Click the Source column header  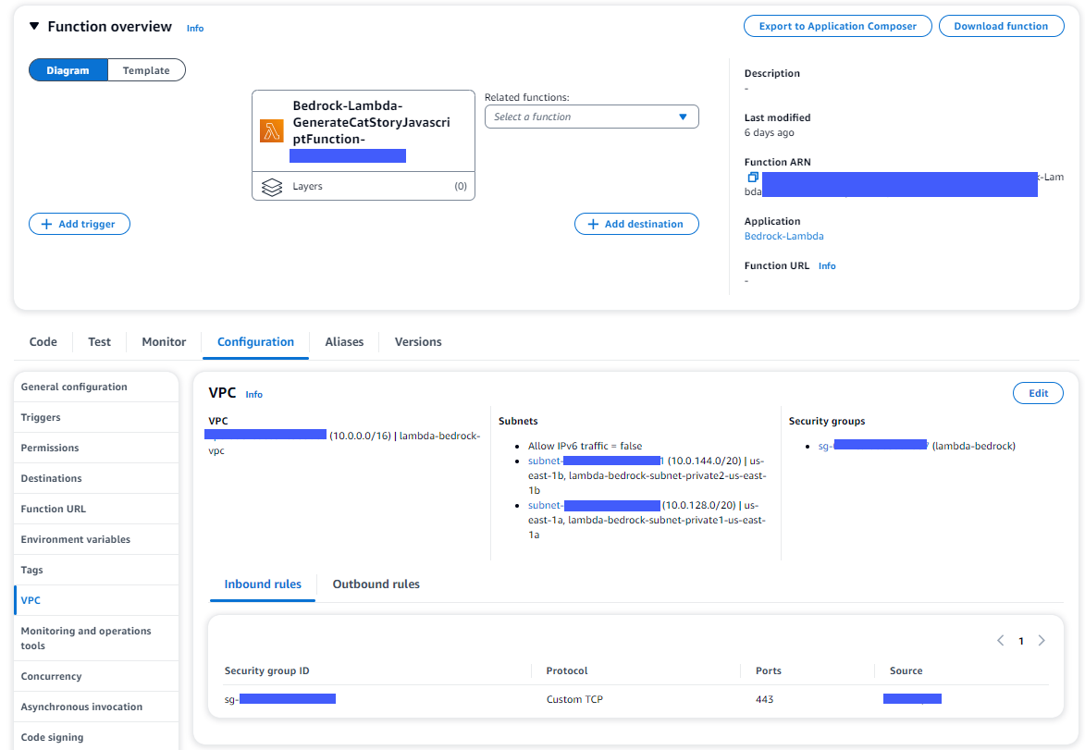(x=906, y=670)
